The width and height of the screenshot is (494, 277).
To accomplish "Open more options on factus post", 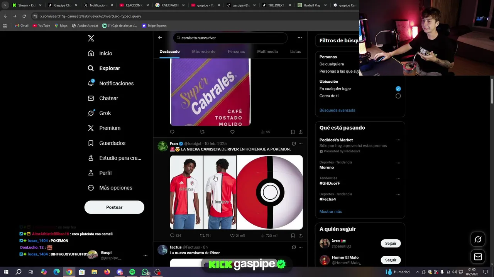I will [x=300, y=247].
